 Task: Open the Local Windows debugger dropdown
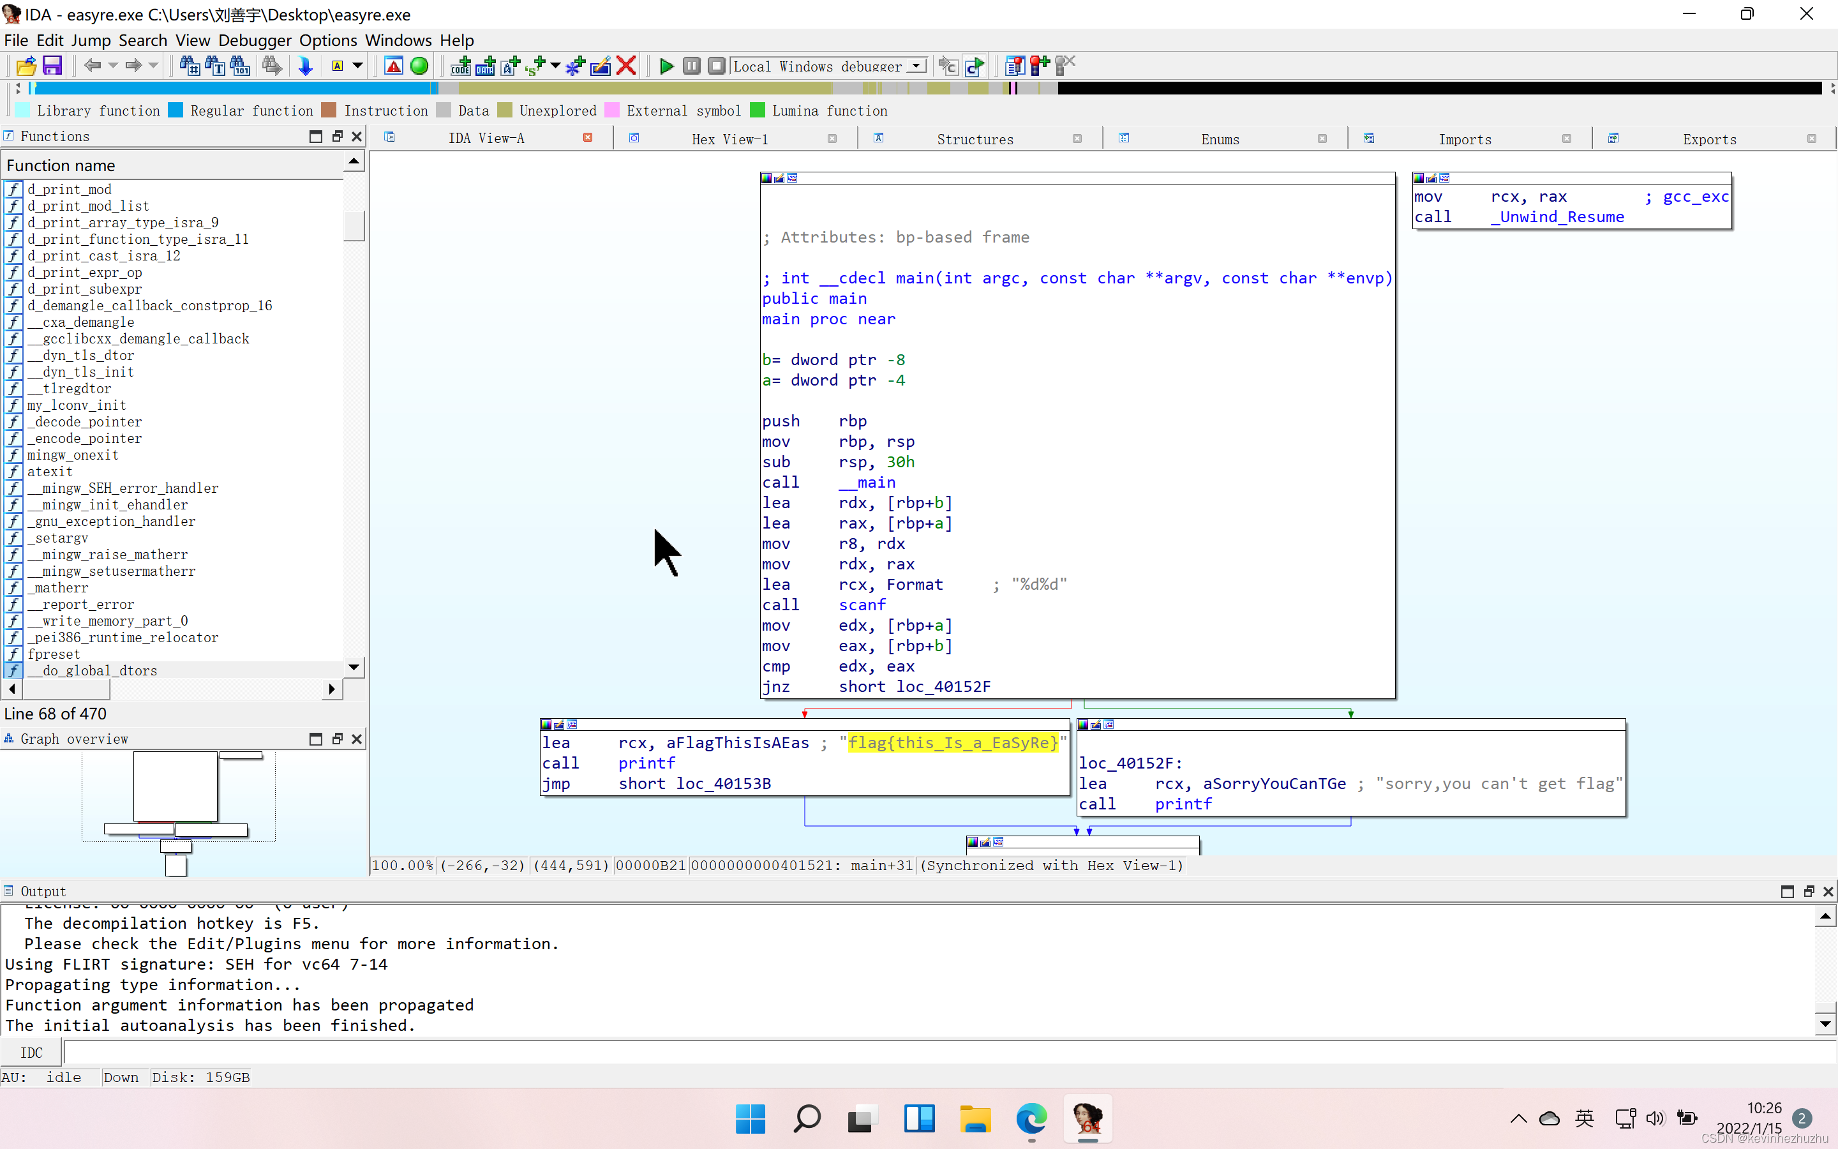pos(916,66)
